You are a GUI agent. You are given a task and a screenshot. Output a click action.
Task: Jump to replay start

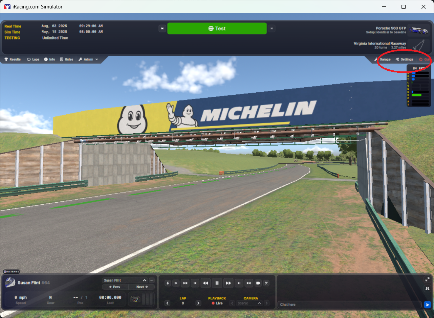click(x=185, y=283)
